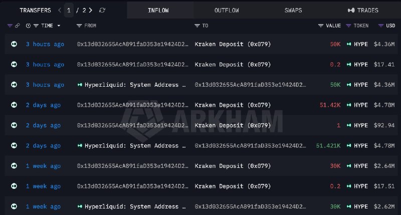Open Kraken Deposit (0x079) in 51.42K row
The width and height of the screenshot is (401, 215).
click(233, 105)
